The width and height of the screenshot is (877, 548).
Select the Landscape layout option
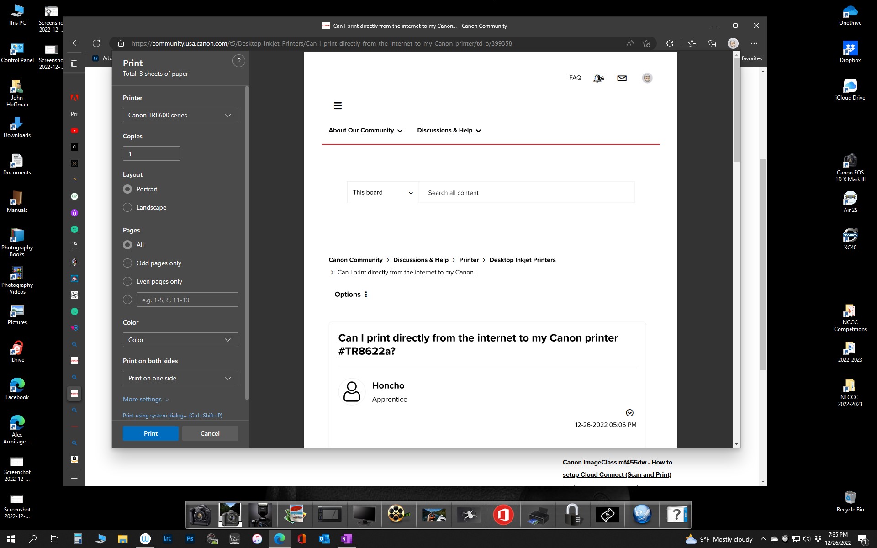pos(128,207)
